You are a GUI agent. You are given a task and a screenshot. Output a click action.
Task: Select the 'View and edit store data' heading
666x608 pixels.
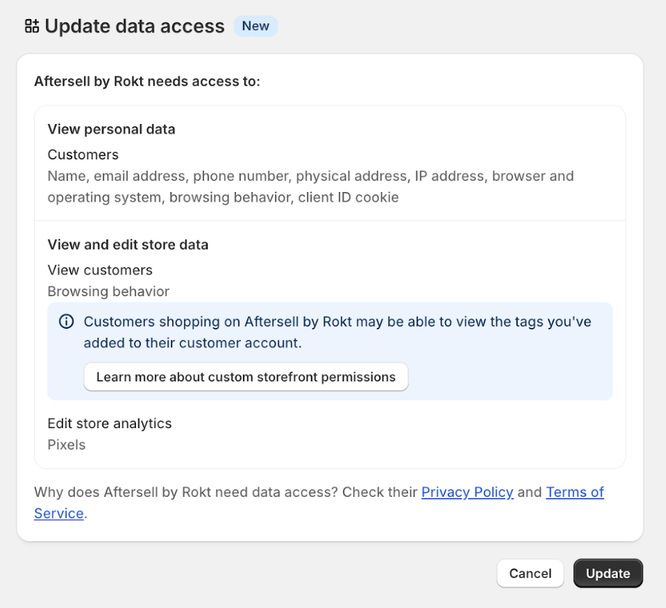pyautogui.click(x=128, y=244)
